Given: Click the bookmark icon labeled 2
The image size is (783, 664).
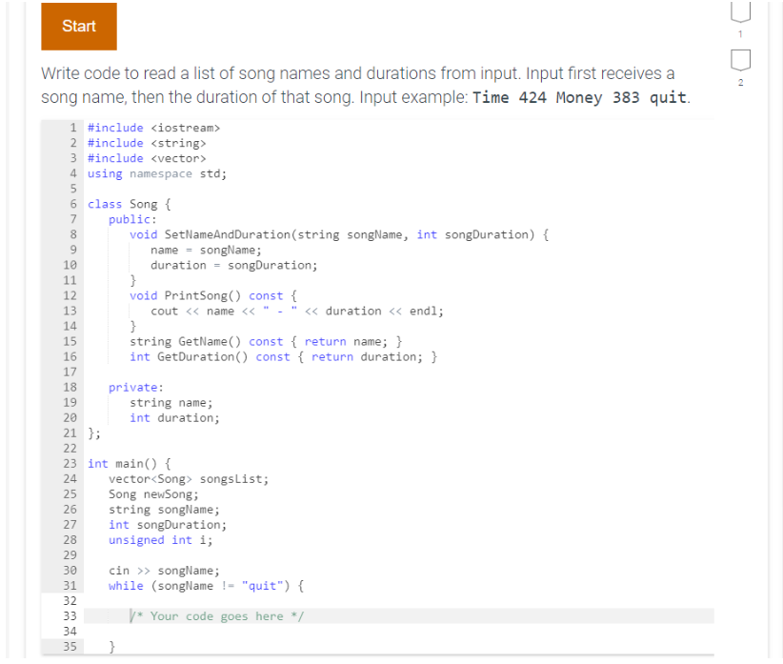Looking at the screenshot, I should coord(740,60).
